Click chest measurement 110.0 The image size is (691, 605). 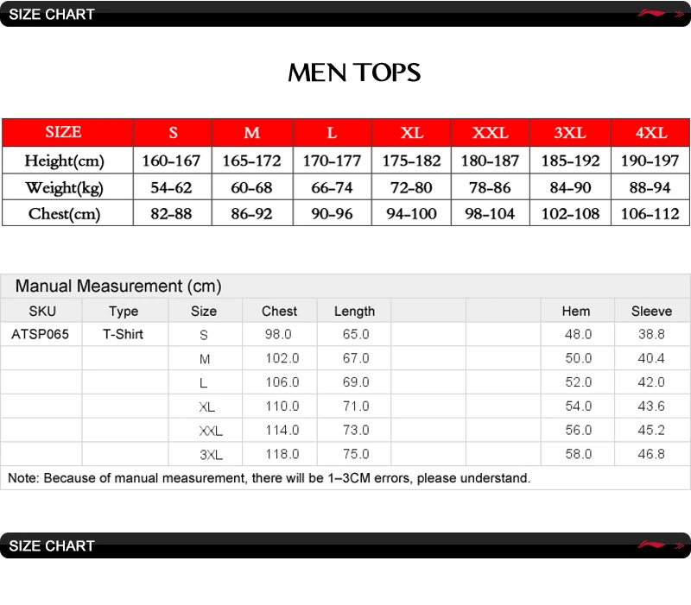[282, 406]
